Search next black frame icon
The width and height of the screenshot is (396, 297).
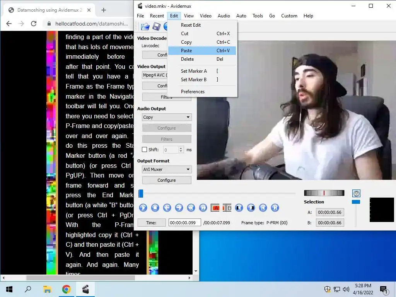click(251, 208)
